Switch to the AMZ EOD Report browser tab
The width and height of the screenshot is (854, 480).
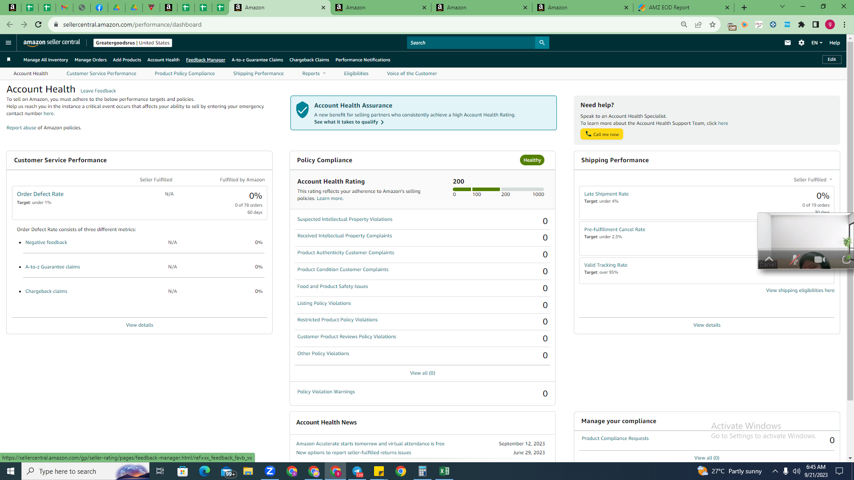[684, 8]
